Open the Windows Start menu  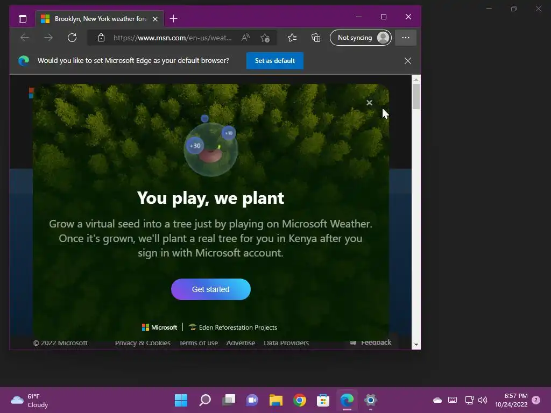click(181, 400)
